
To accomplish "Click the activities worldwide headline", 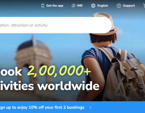I will coord(49,86).
